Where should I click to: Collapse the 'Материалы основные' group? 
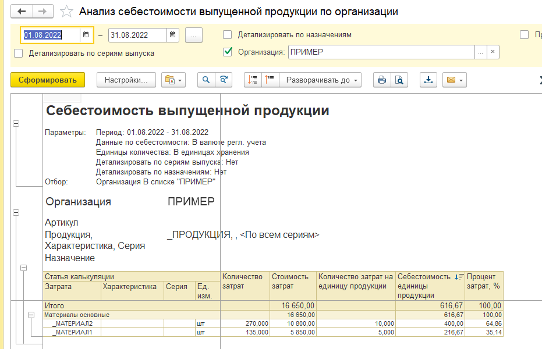[x=31, y=315]
